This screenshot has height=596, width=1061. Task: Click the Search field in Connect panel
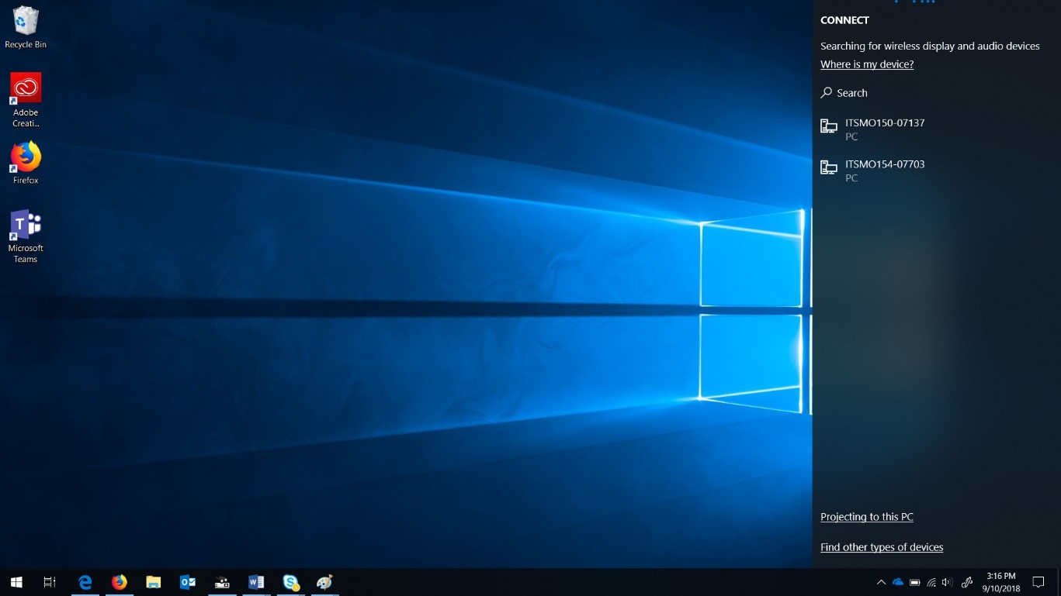click(936, 93)
